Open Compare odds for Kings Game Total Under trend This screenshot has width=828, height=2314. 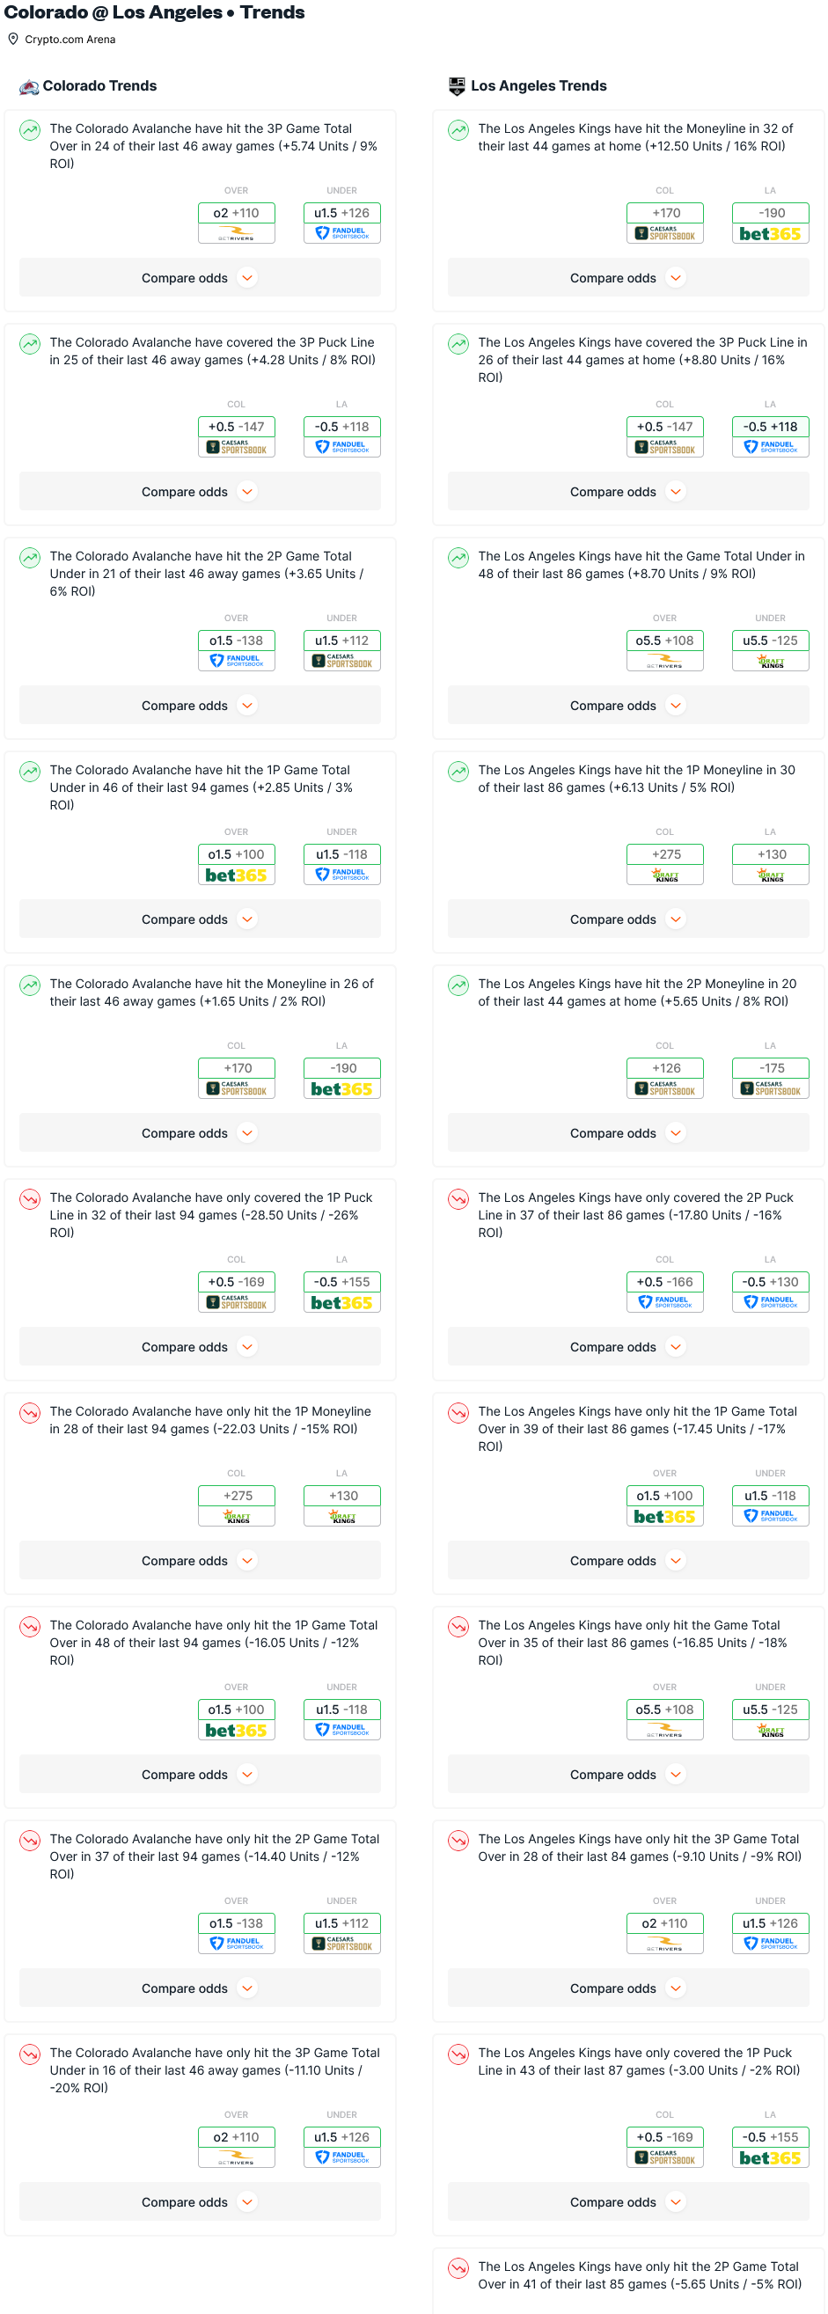(x=627, y=706)
